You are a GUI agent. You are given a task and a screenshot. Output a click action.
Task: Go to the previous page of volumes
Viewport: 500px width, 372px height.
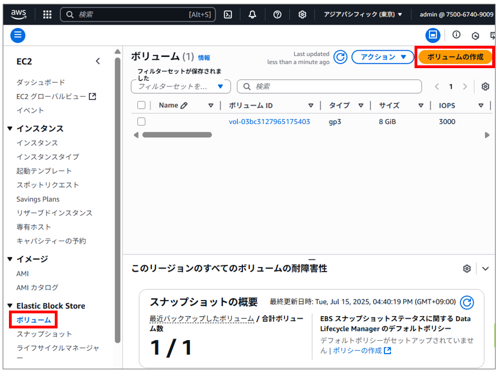coord(437,87)
